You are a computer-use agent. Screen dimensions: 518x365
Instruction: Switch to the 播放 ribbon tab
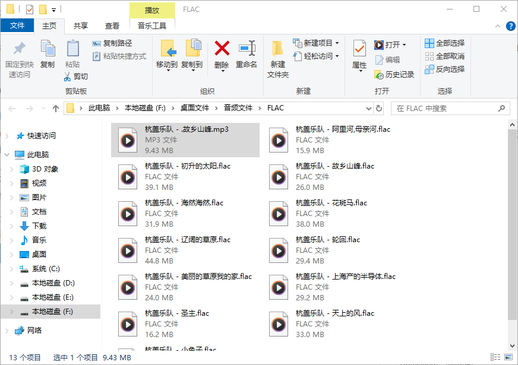coord(151,9)
